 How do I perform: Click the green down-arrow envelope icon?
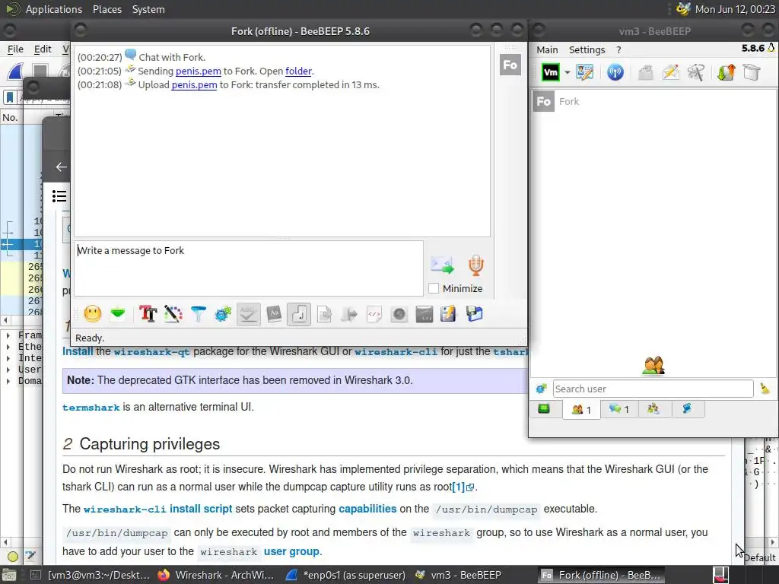118,314
